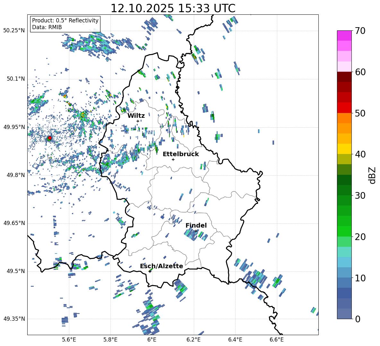
Task: Click the cross marker below Wiltz label
Action: click(x=138, y=121)
